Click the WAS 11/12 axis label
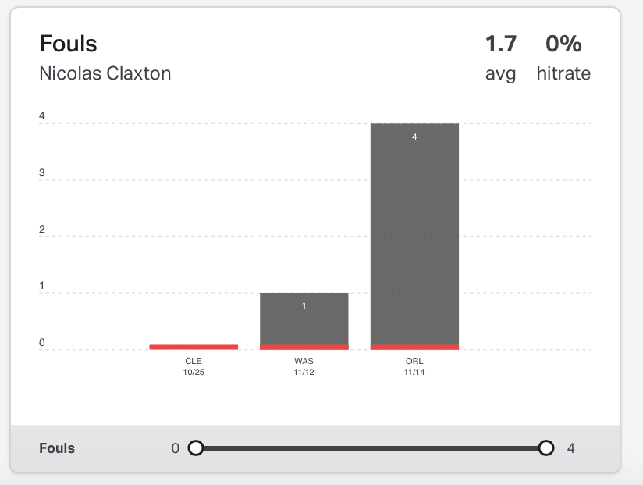Image resolution: width=643 pixels, height=485 pixels. point(304,366)
